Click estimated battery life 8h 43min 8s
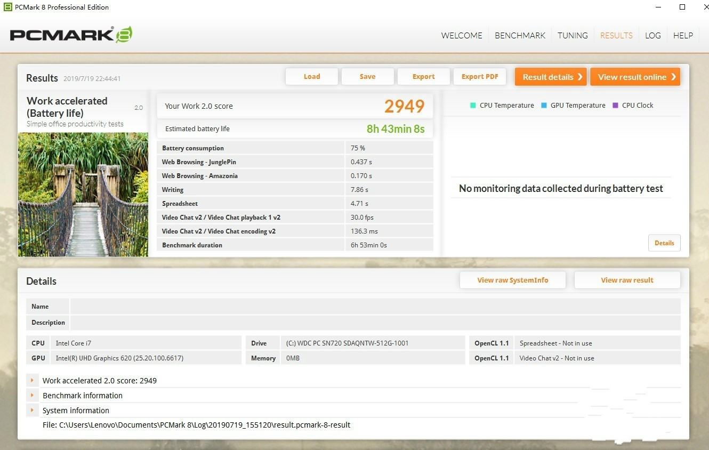 coord(396,128)
